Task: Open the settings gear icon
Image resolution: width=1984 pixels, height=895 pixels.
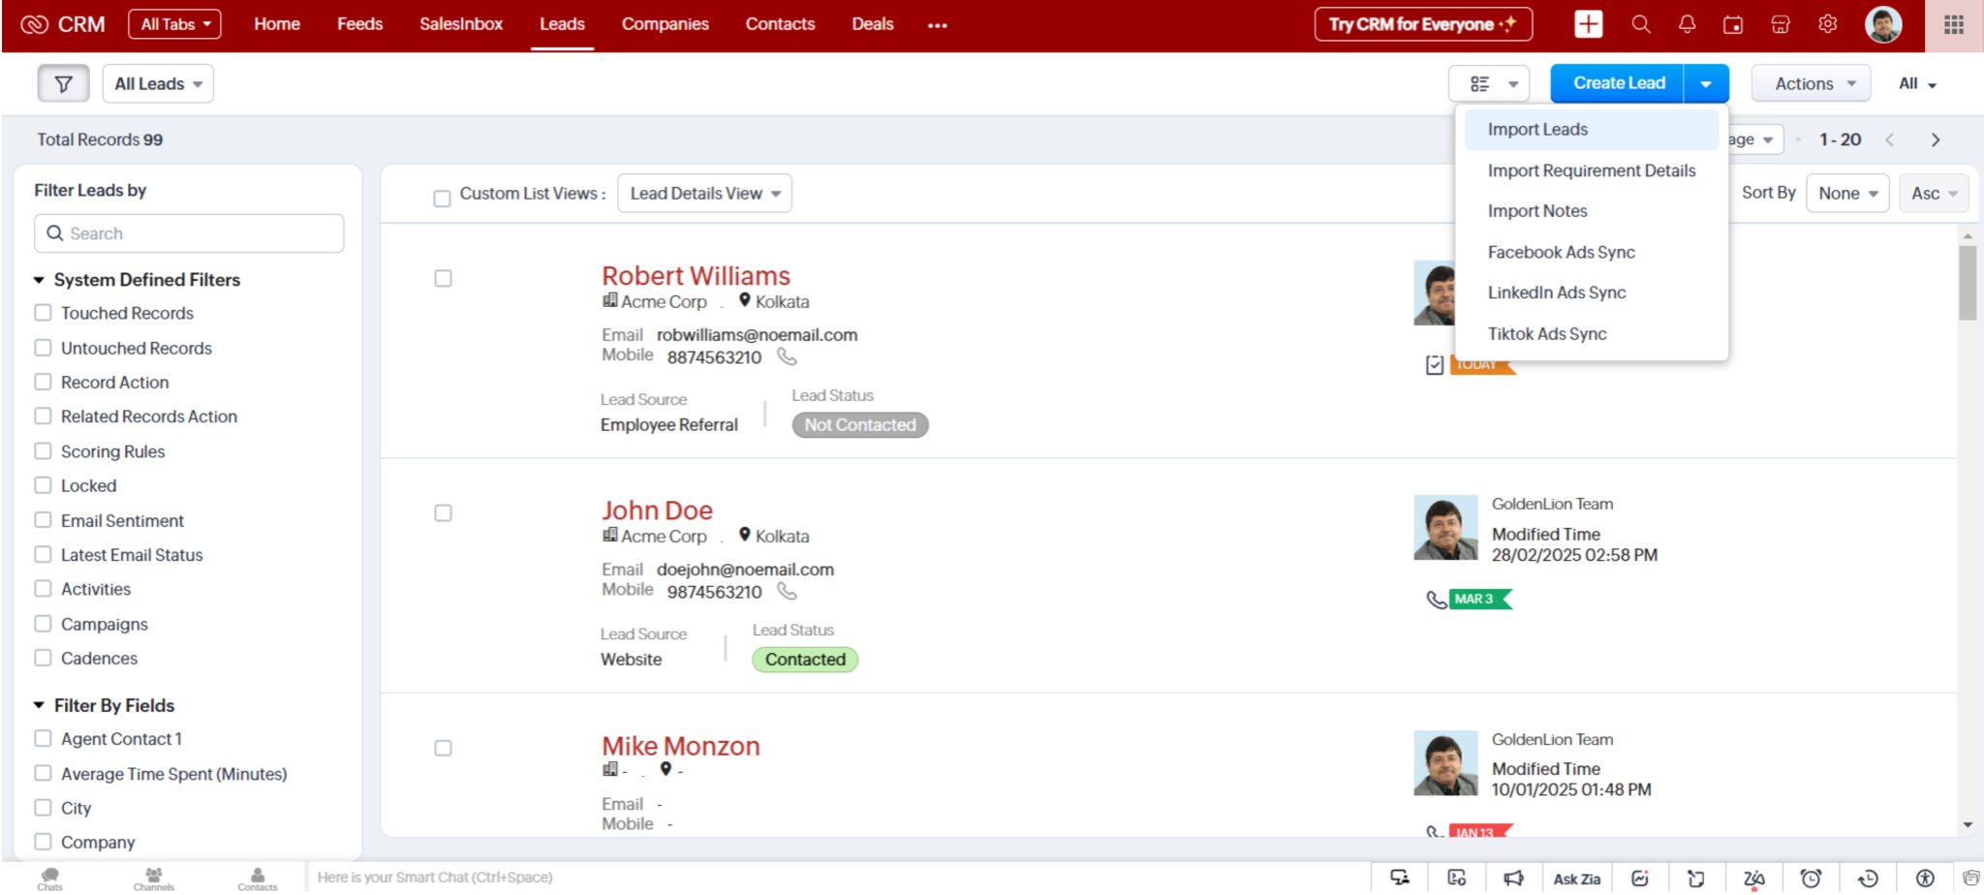Action: (x=1828, y=24)
